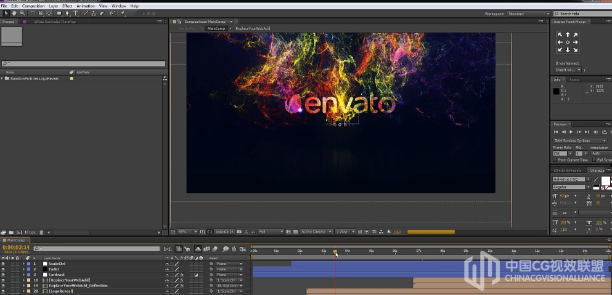Click the ScaleCtrl layer blue label color
612x295 pixels.
coord(28,264)
